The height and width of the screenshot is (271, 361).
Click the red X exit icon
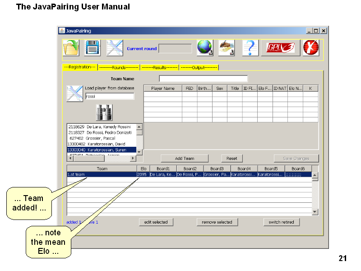pyautogui.click(x=310, y=48)
